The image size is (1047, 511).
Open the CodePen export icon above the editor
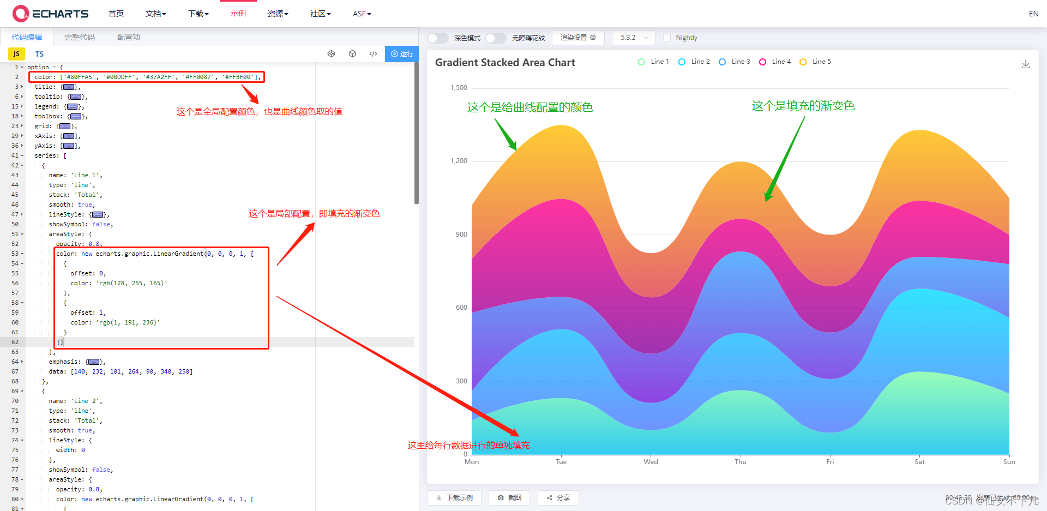(331, 54)
